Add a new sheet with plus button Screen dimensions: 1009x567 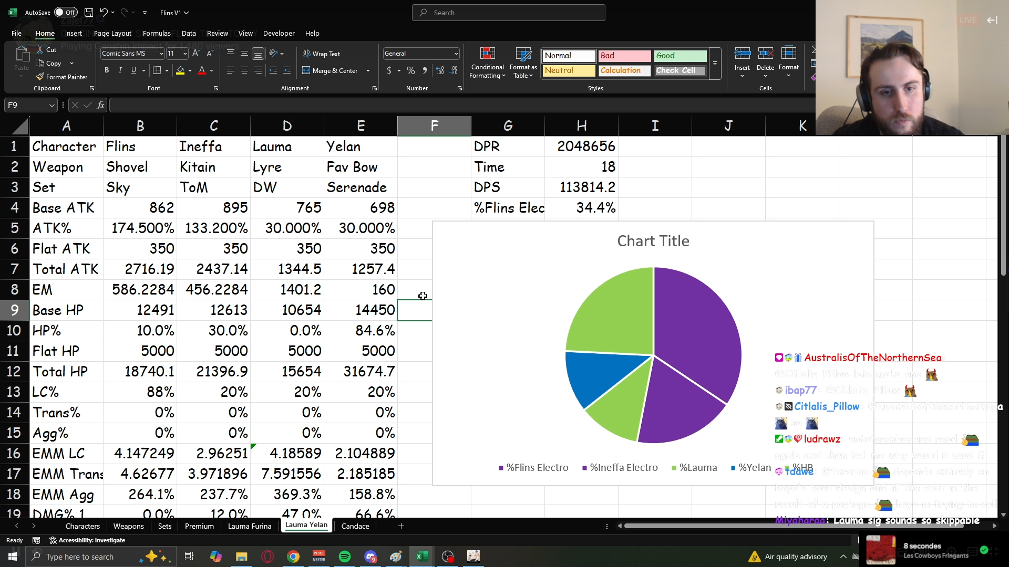coord(401,526)
